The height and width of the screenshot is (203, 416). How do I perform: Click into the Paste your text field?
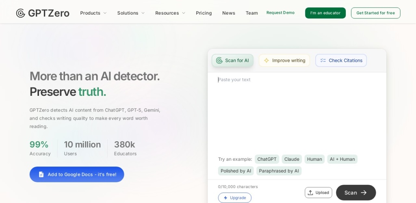click(297, 110)
